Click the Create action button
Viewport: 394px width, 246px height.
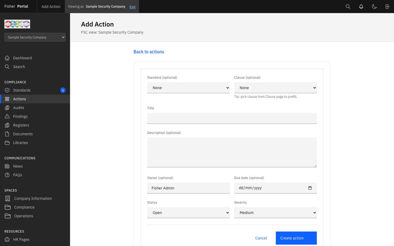[296, 238]
